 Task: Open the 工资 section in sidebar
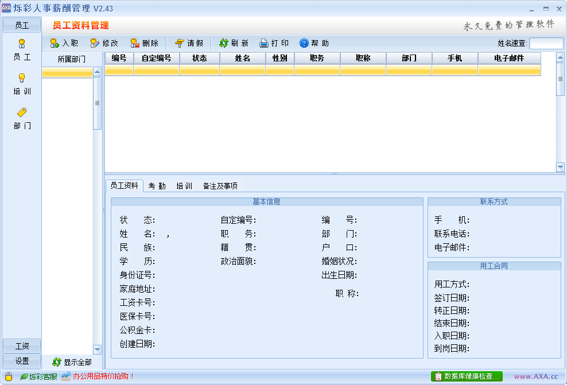click(22, 347)
